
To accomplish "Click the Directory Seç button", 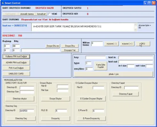I will (x=21, y=118).
